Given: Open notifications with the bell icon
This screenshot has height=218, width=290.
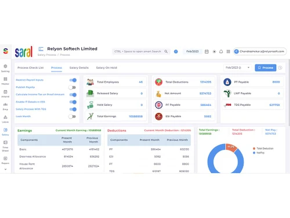Looking at the screenshot, I should 221,52.
